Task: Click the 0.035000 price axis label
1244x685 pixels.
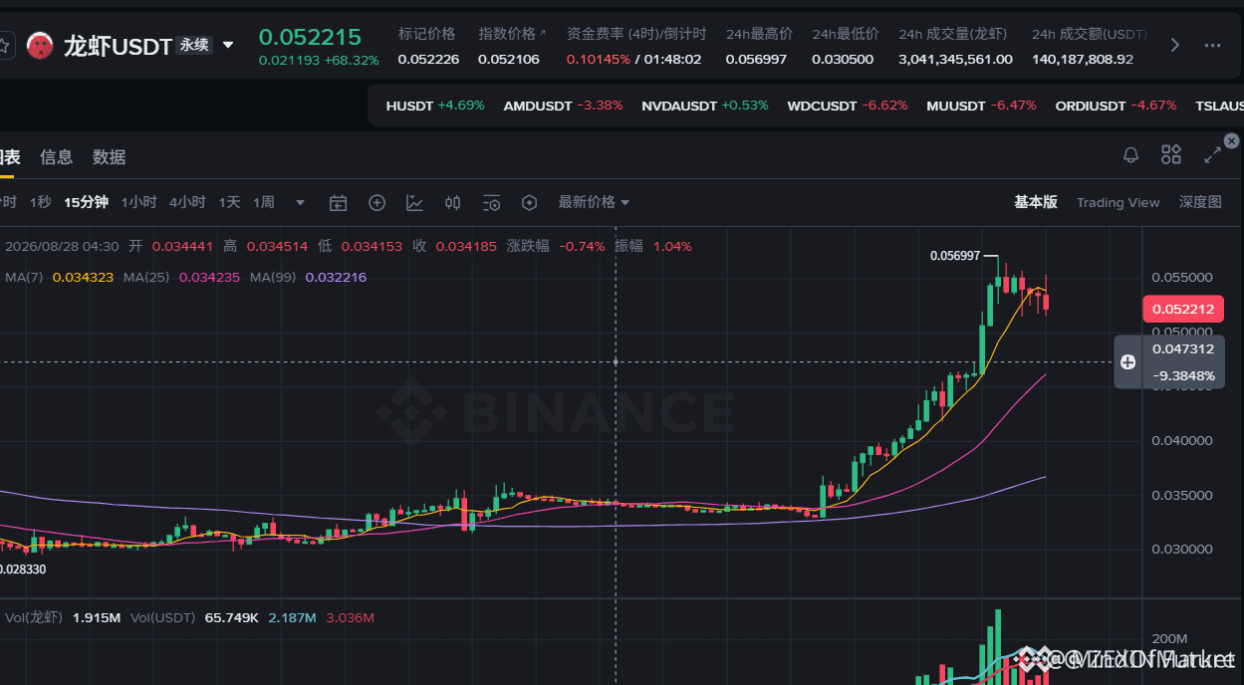Action: [1182, 495]
